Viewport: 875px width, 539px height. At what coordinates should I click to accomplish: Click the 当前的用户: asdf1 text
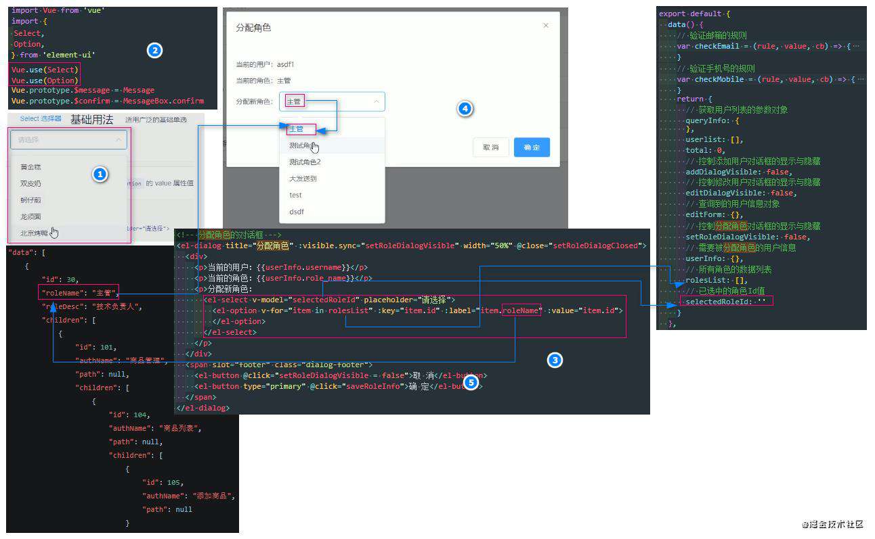click(265, 65)
